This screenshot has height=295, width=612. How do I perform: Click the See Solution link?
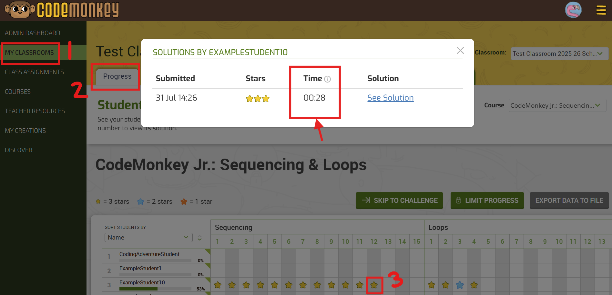[x=390, y=98]
